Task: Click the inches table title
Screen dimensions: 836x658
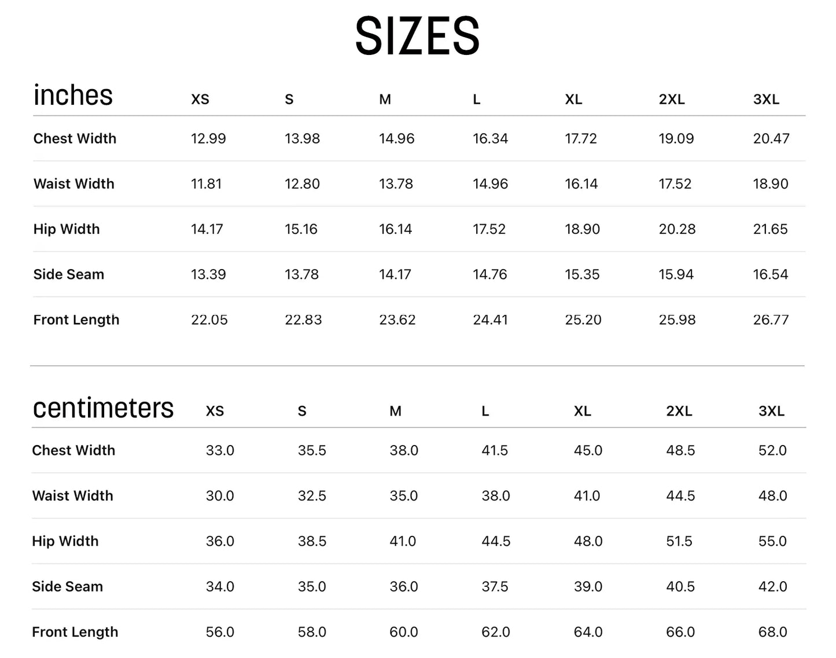Action: [x=73, y=95]
